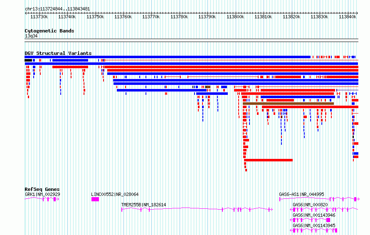Select the GAS6-AS1 gene model glyph
Viewport: 370px width, 235px height.
click(x=319, y=199)
